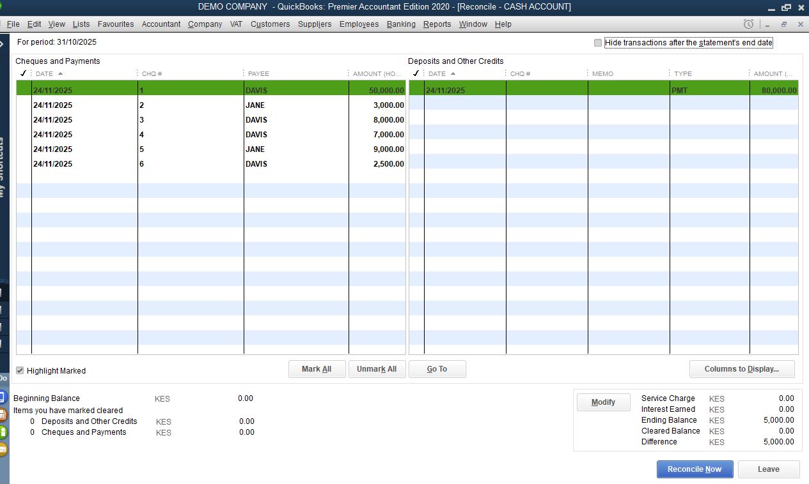Click the blue sidebar shortcut icon
Viewport: 809px width, 484px height.
[x=3, y=397]
